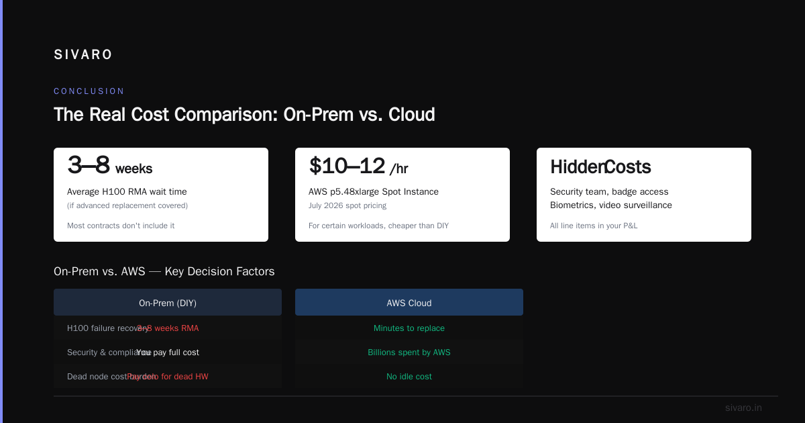Click the 'Hidden Costs' card heading
The height and width of the screenshot is (423, 805).
[x=600, y=167]
